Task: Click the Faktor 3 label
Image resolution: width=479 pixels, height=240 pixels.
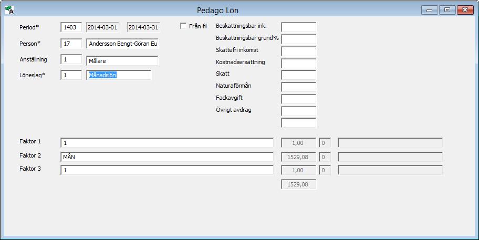Action: (x=30, y=169)
